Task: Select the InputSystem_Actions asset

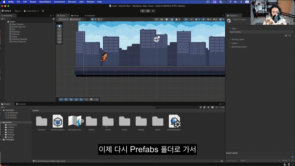Action: point(75,123)
